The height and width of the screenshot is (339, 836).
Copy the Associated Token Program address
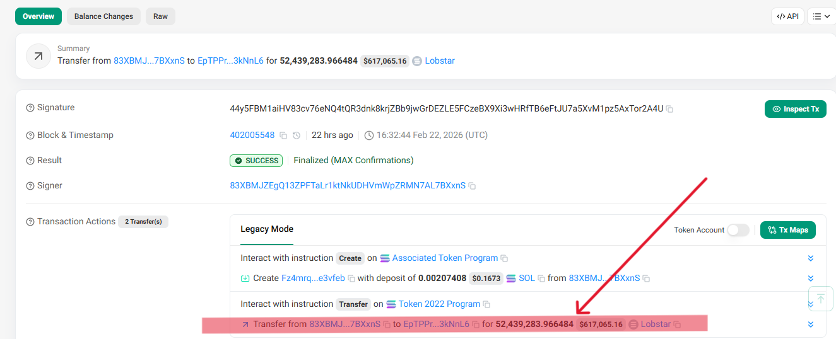[504, 258]
